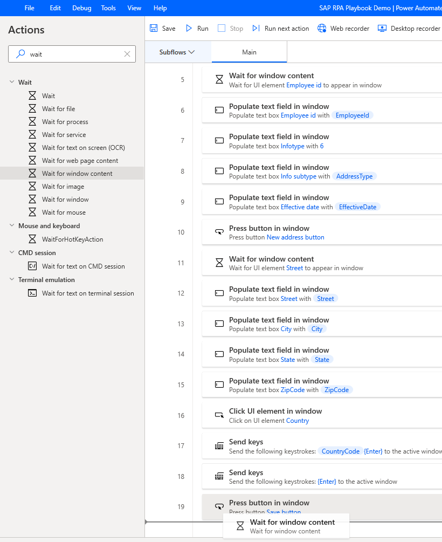This screenshot has height=542, width=442.
Task: Click hourglass icon beside Wait for process
Action: tap(32, 122)
